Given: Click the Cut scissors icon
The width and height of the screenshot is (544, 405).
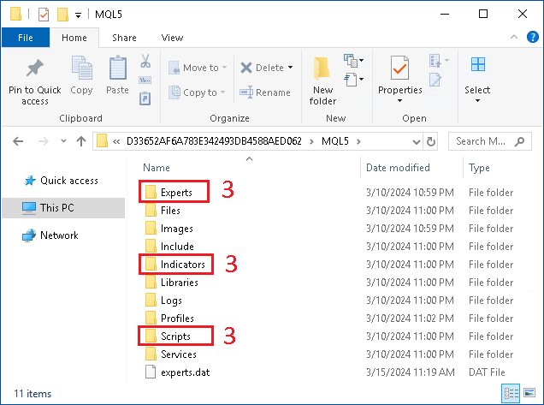Looking at the screenshot, I should coord(145,61).
